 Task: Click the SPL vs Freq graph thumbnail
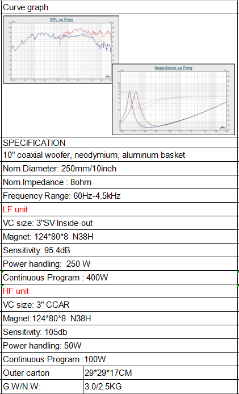point(61,50)
